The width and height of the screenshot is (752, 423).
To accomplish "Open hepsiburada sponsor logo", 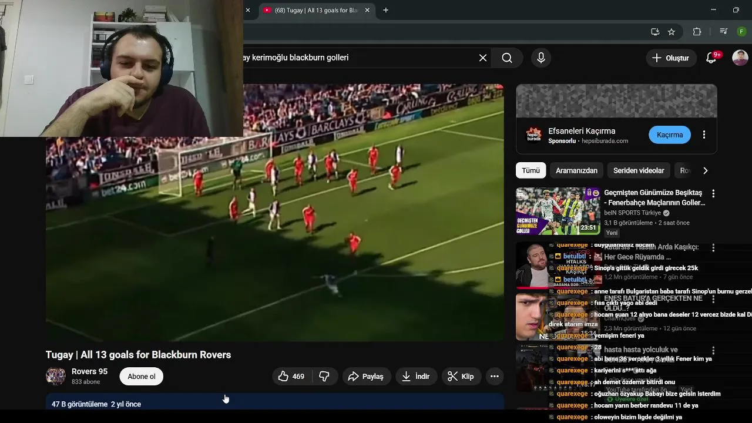I will [533, 135].
